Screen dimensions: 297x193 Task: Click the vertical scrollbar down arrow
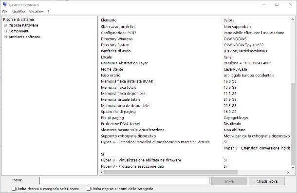coord(293,167)
